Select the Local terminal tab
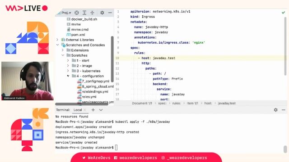The image size is (289, 162). coord(78,110)
